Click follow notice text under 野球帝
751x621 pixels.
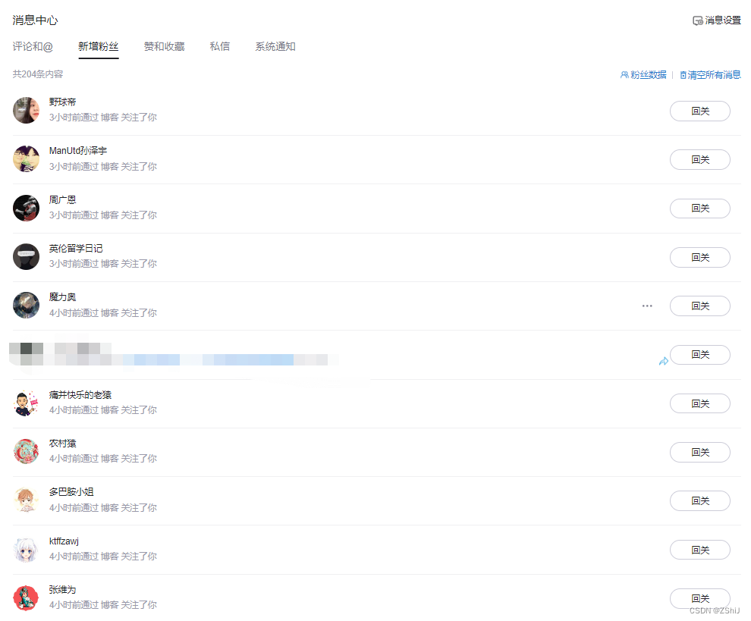(x=103, y=118)
